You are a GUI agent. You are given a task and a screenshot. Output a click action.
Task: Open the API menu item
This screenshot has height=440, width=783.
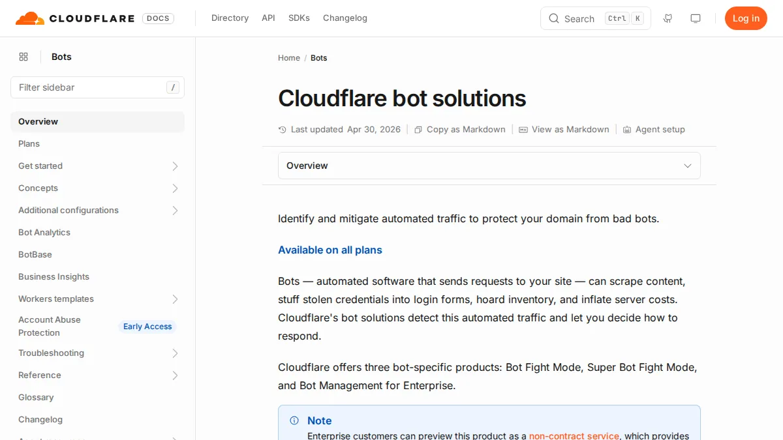pos(268,18)
